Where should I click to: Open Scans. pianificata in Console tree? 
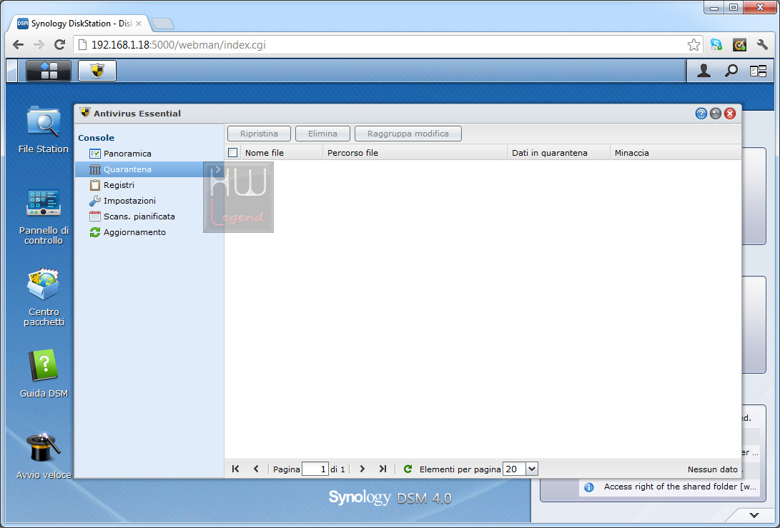[x=132, y=216]
